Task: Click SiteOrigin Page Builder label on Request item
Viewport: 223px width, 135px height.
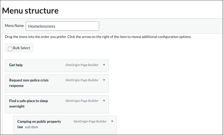Action: tap(82, 80)
